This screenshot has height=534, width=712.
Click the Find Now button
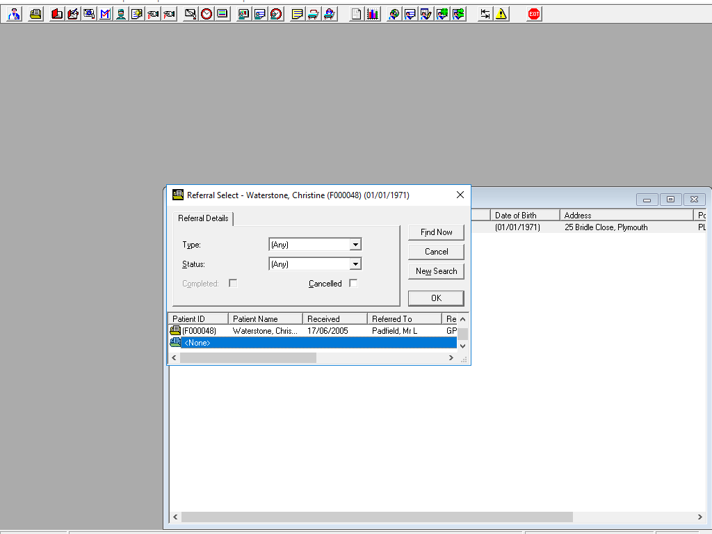[436, 232]
